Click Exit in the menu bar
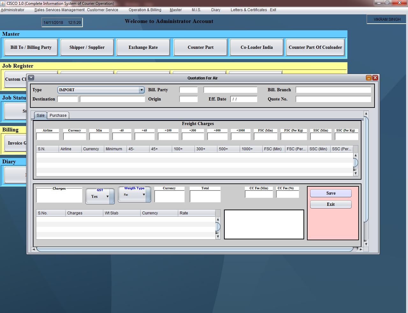408x313 pixels. pyautogui.click(x=273, y=10)
